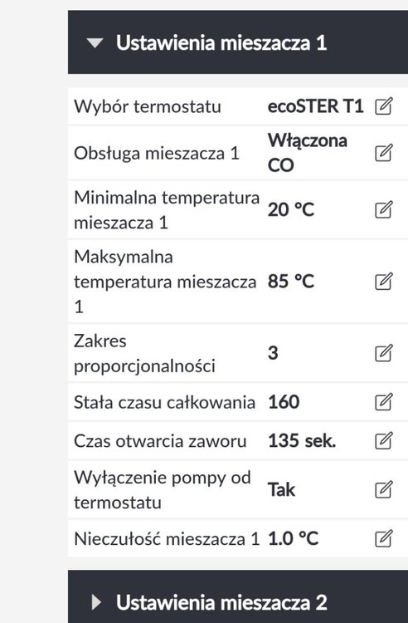The height and width of the screenshot is (623, 408).
Task: Click the Ustawienia mieszacza 2 header
Action: pyautogui.click(x=238, y=596)
